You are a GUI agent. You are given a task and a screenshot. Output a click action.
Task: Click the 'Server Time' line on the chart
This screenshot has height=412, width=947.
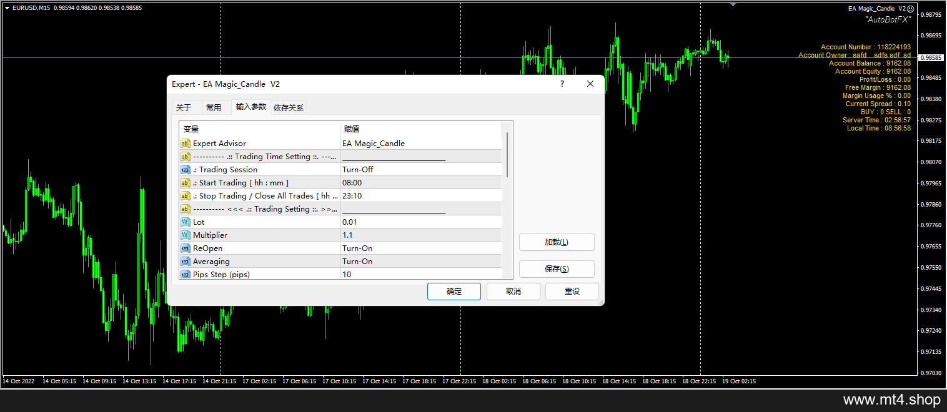coord(876,120)
